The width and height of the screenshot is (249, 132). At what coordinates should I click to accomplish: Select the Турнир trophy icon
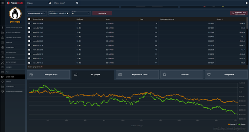coord(2,82)
